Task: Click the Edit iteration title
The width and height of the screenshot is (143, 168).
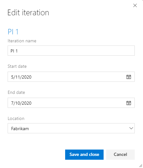Action: [28, 13]
